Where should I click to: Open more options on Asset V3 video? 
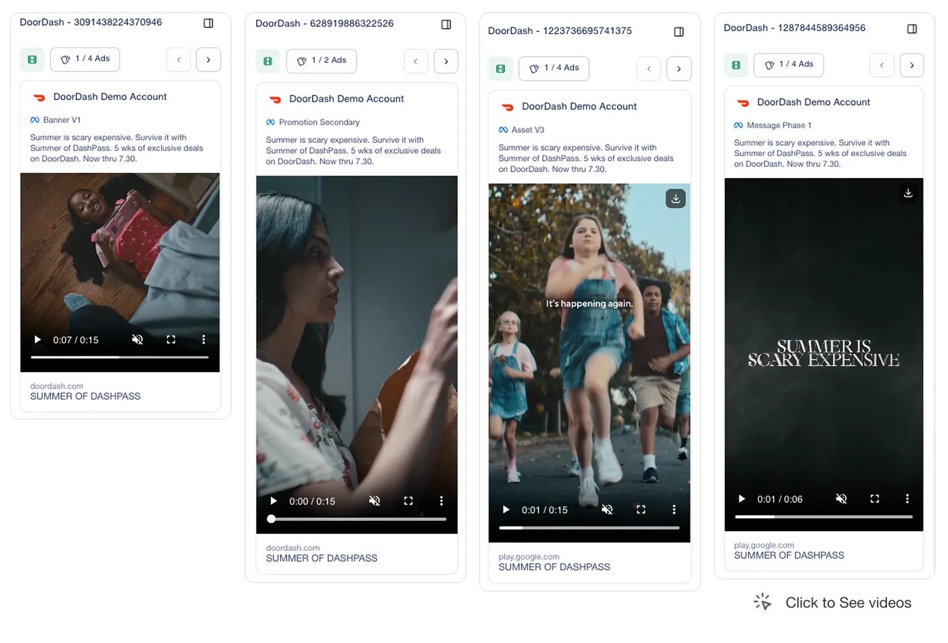(673, 509)
